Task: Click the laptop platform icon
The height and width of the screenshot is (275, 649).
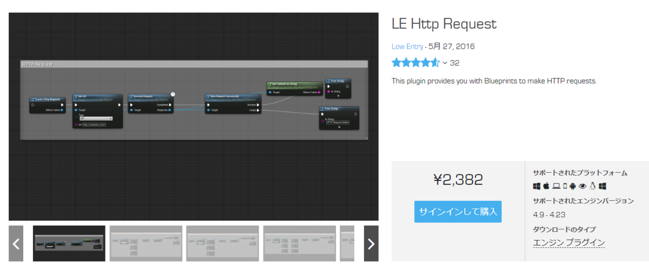Action: (x=556, y=186)
